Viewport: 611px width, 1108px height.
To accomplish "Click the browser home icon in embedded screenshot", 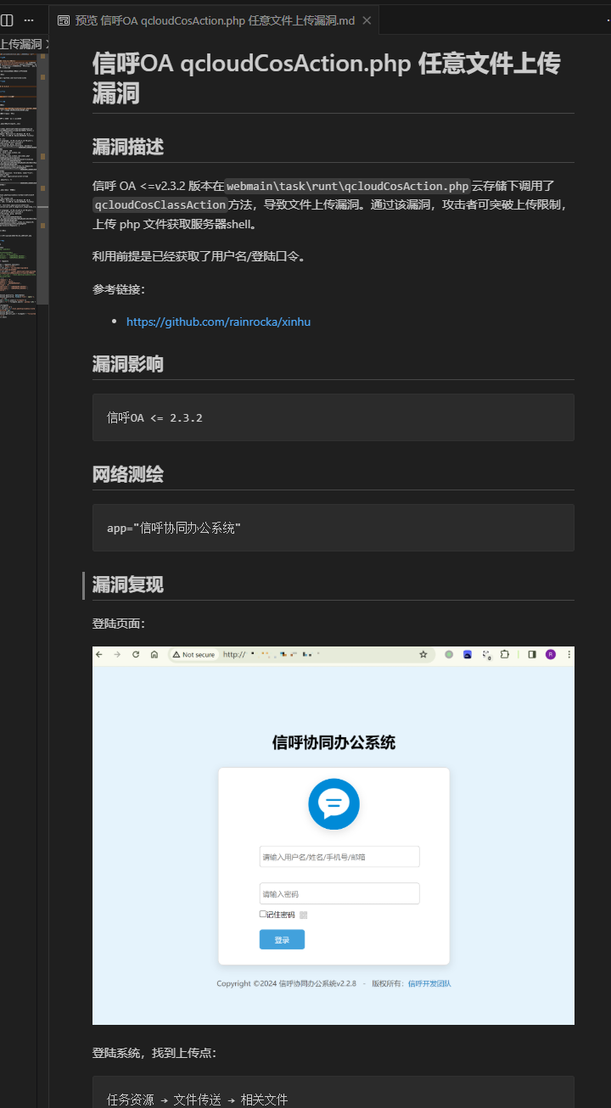I will (154, 655).
